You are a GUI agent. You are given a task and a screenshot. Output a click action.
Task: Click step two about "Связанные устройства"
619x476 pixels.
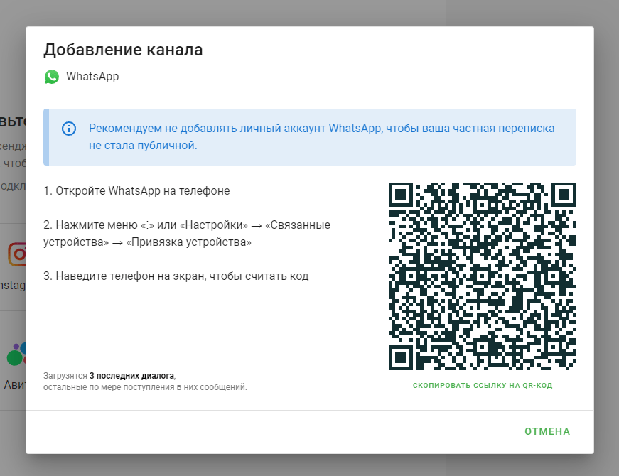[x=187, y=233]
